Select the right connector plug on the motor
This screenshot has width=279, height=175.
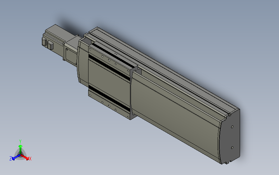(50, 46)
